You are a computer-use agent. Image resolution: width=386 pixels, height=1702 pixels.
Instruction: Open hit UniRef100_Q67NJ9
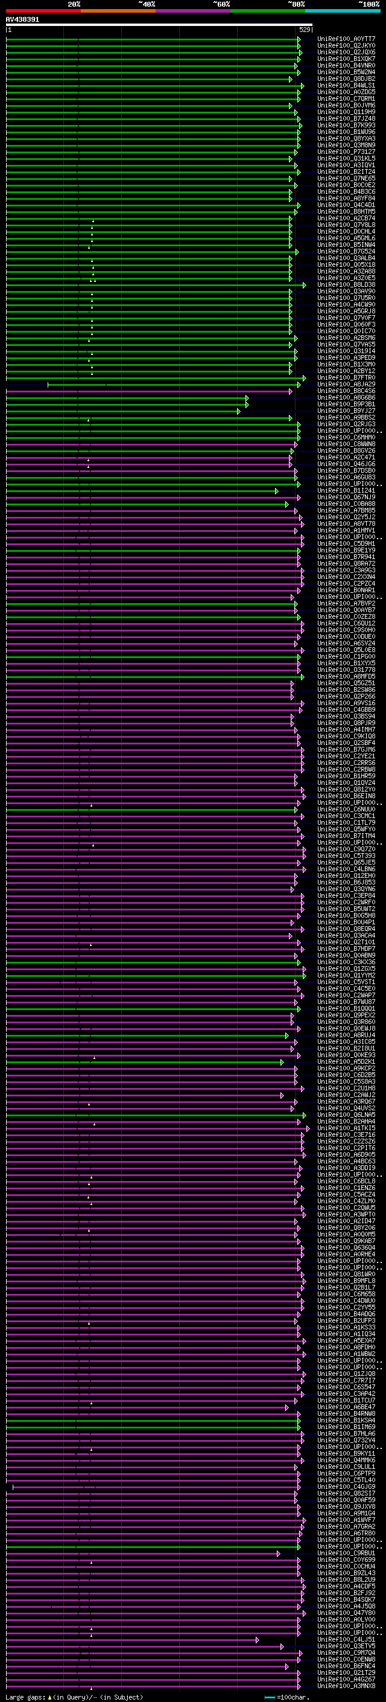tap(346, 497)
